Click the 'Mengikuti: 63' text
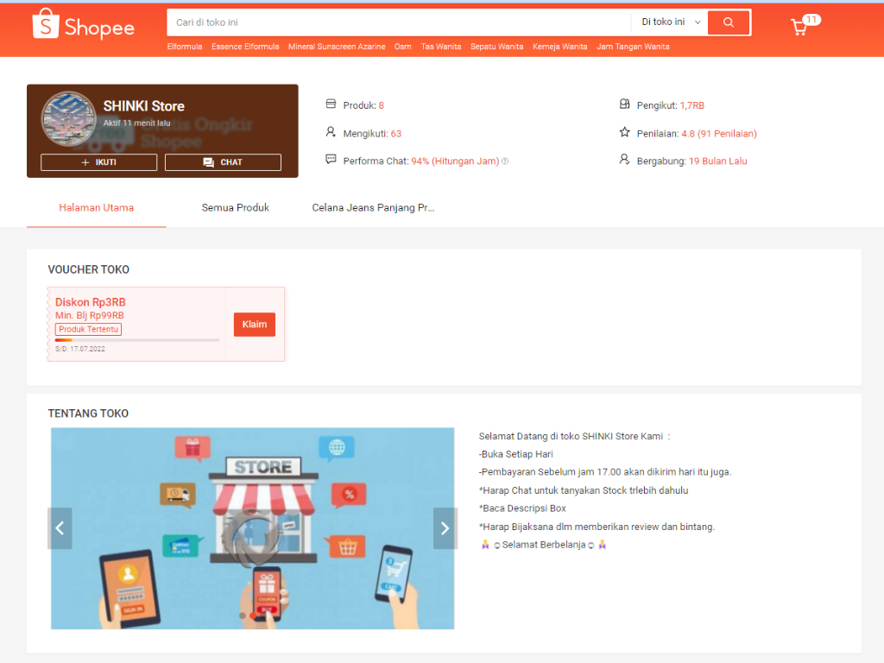This screenshot has width=884, height=663. pos(372,134)
